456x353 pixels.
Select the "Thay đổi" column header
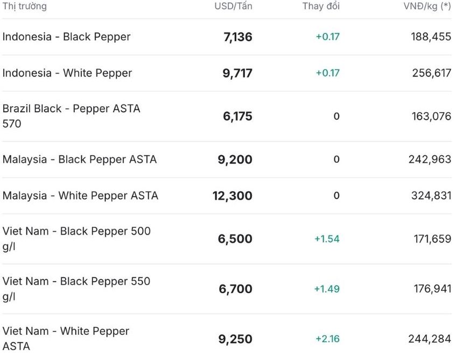click(x=321, y=6)
